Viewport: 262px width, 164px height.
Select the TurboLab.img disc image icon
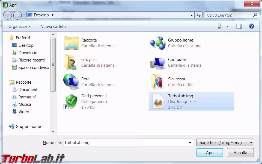tap(158, 101)
